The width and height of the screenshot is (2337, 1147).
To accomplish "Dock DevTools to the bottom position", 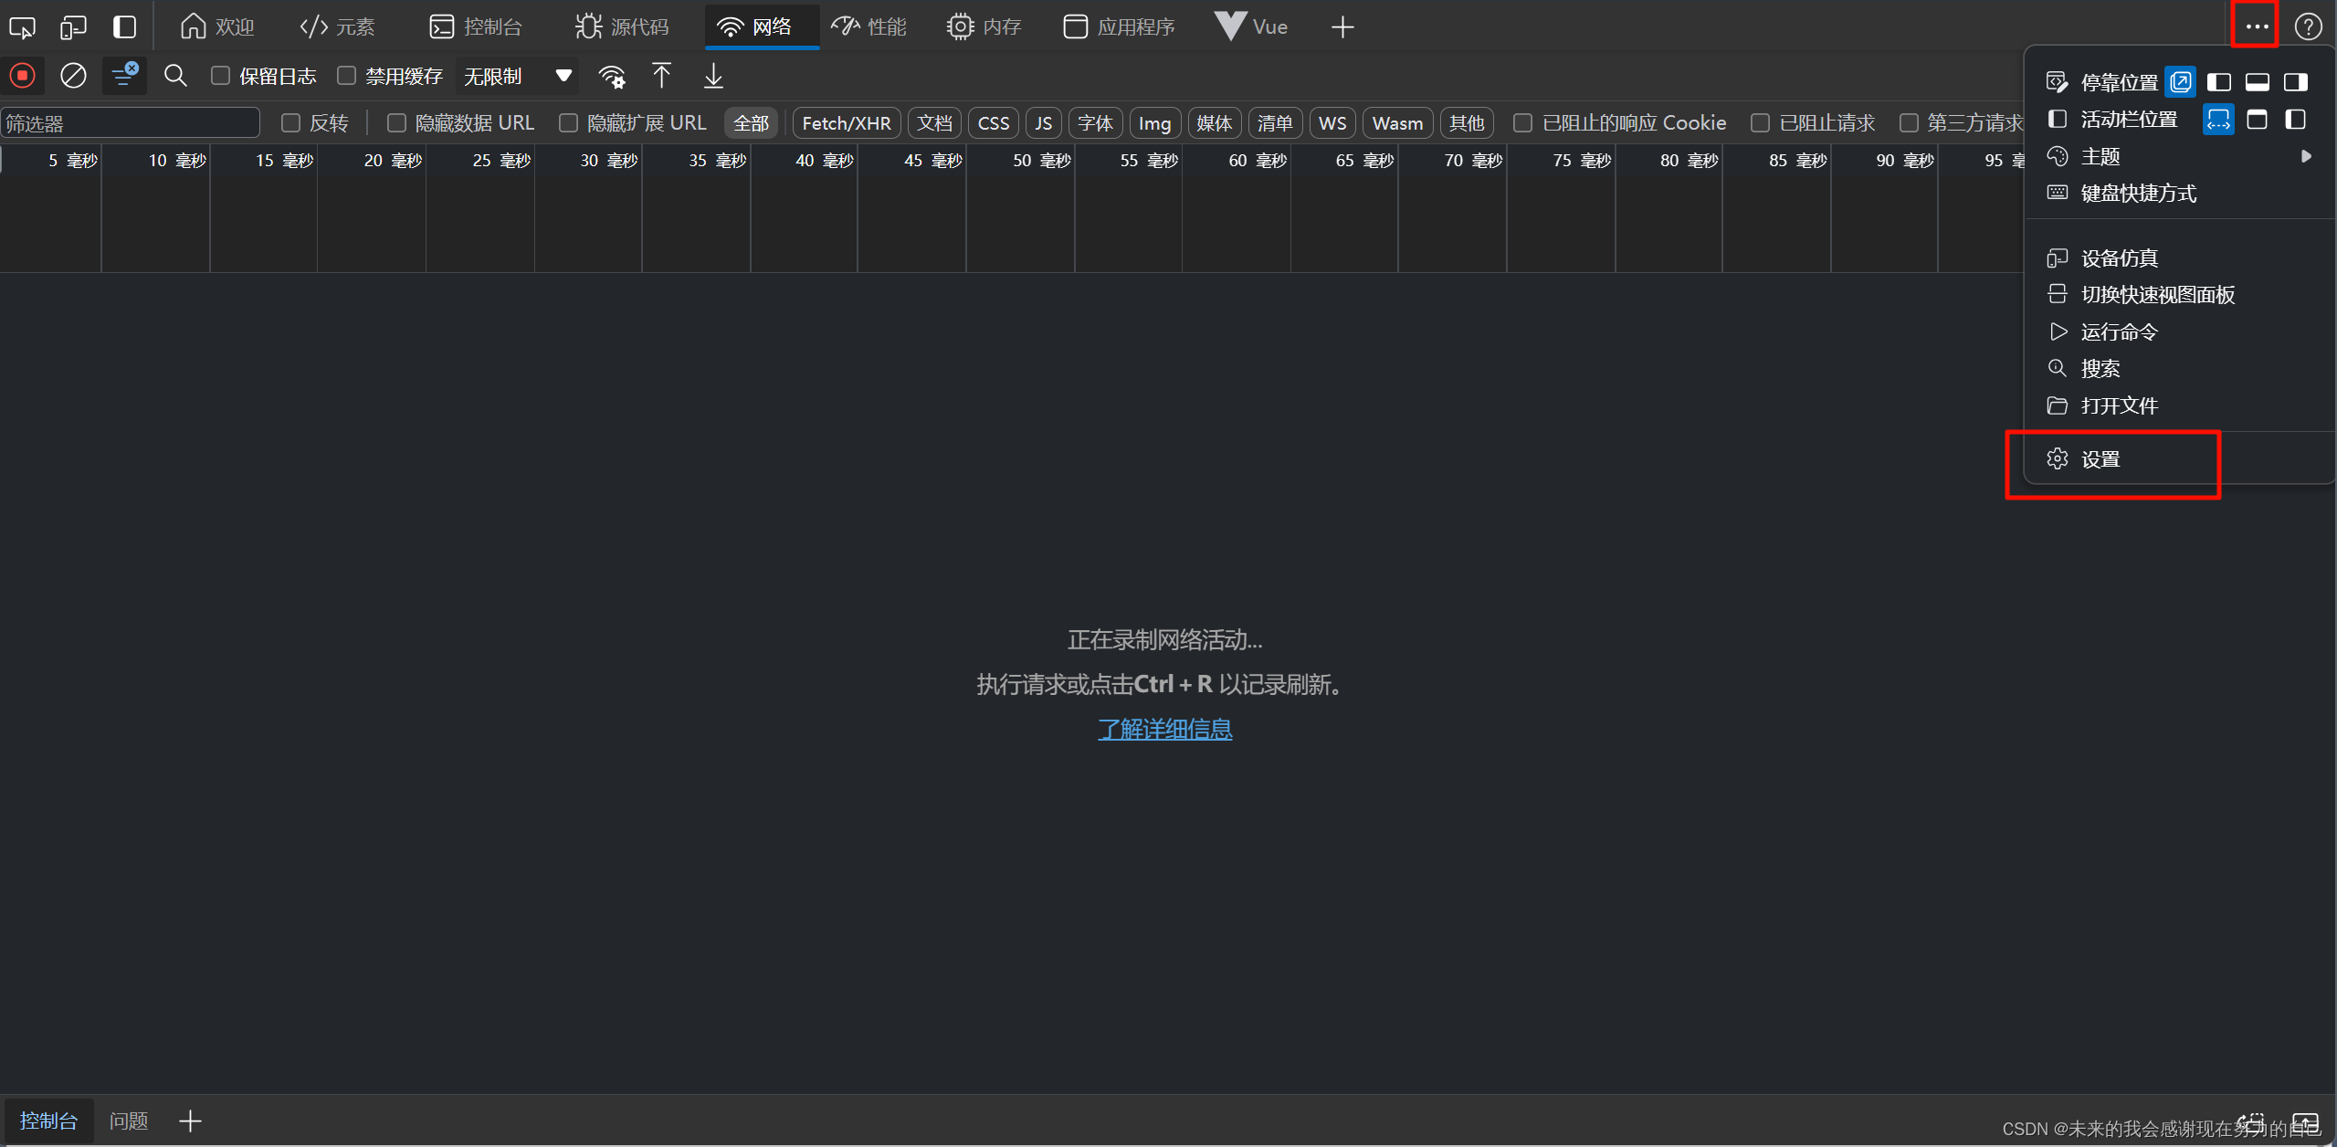I will [x=2257, y=82].
